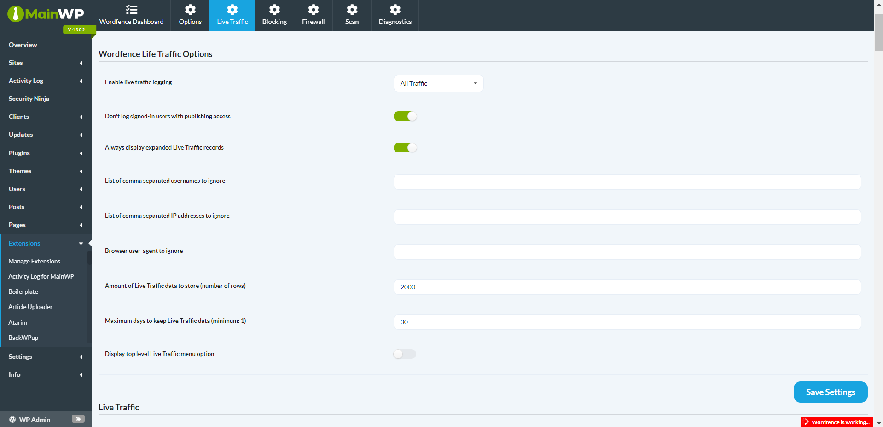Click the usernames to ignore field

tap(627, 182)
